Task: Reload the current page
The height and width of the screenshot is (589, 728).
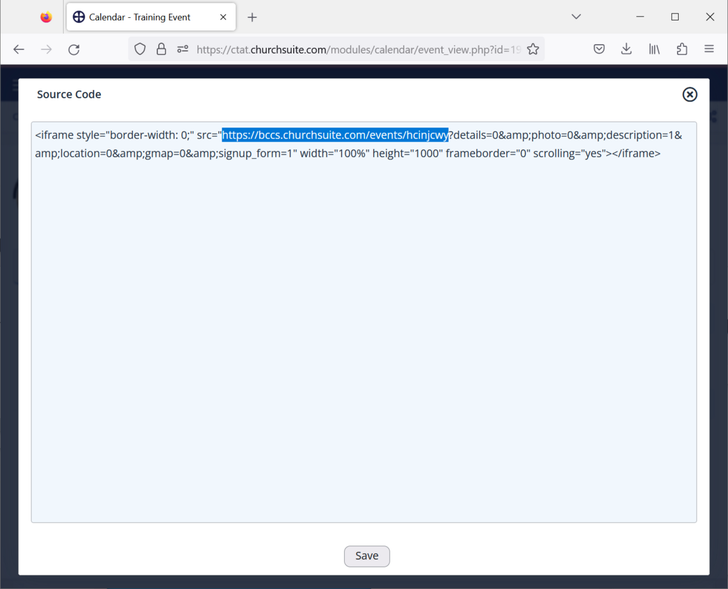Action: pyautogui.click(x=74, y=49)
